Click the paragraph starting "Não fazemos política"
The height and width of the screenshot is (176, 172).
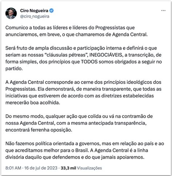coord(85,150)
